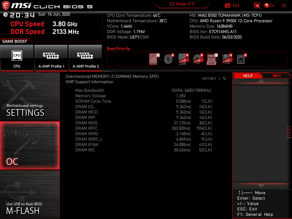Select the SDRAM Cycle Time row
Screen dimensions: 292x219
[x=144, y=101]
